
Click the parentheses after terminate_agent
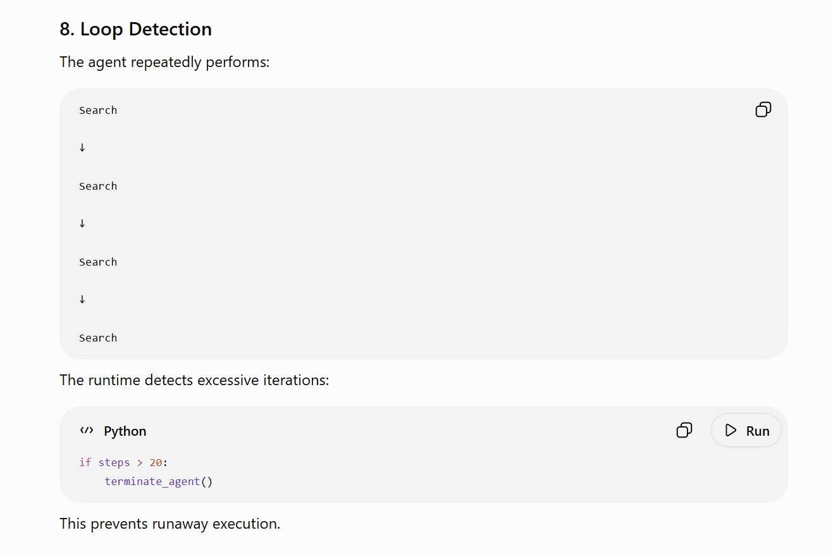[x=207, y=481]
